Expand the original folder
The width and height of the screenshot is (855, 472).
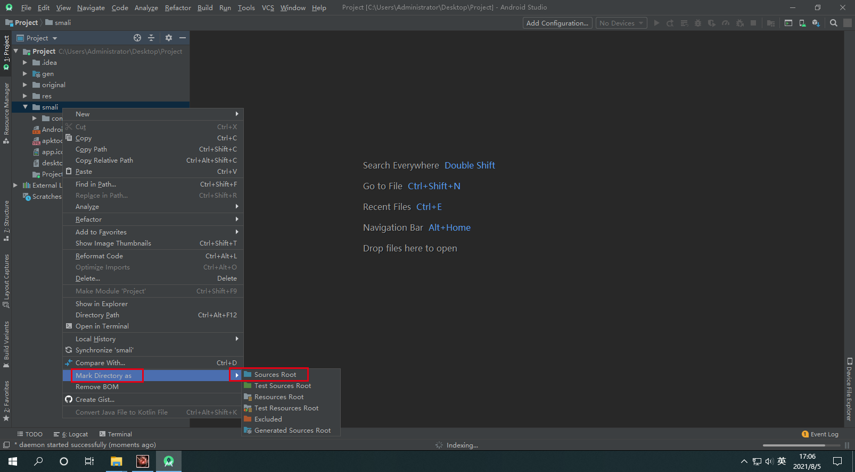25,85
